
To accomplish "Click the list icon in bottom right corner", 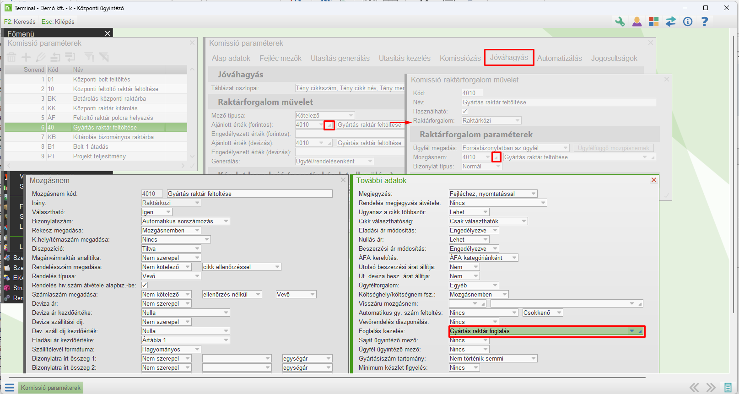I will [x=728, y=388].
